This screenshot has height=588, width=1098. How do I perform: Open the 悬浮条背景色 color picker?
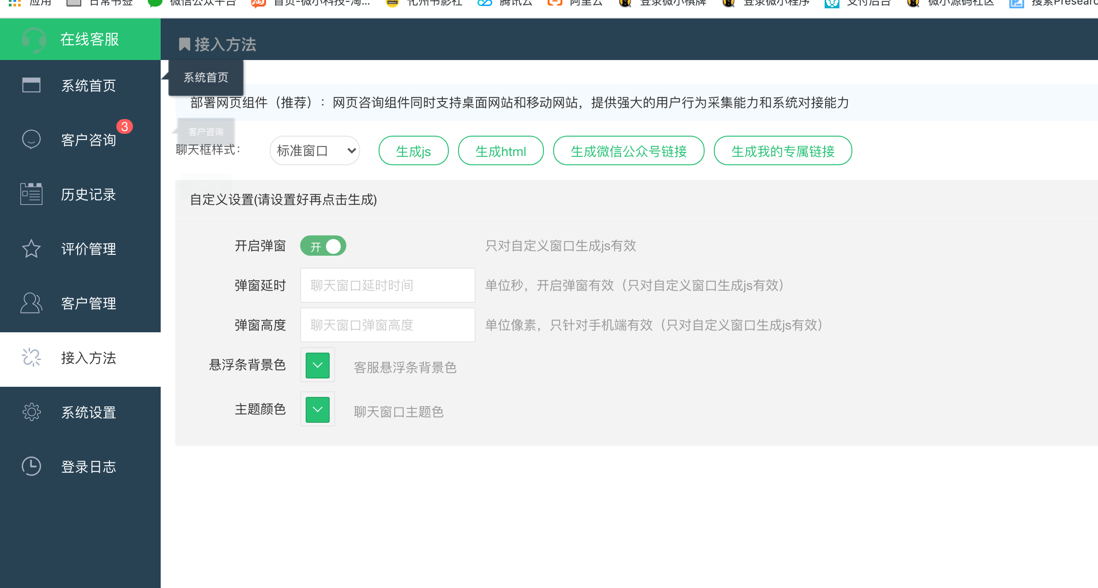pos(318,365)
